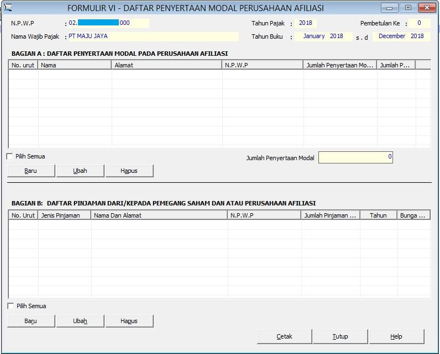Click the N.P.W.P number field
440x354 pixels.
coord(108,23)
